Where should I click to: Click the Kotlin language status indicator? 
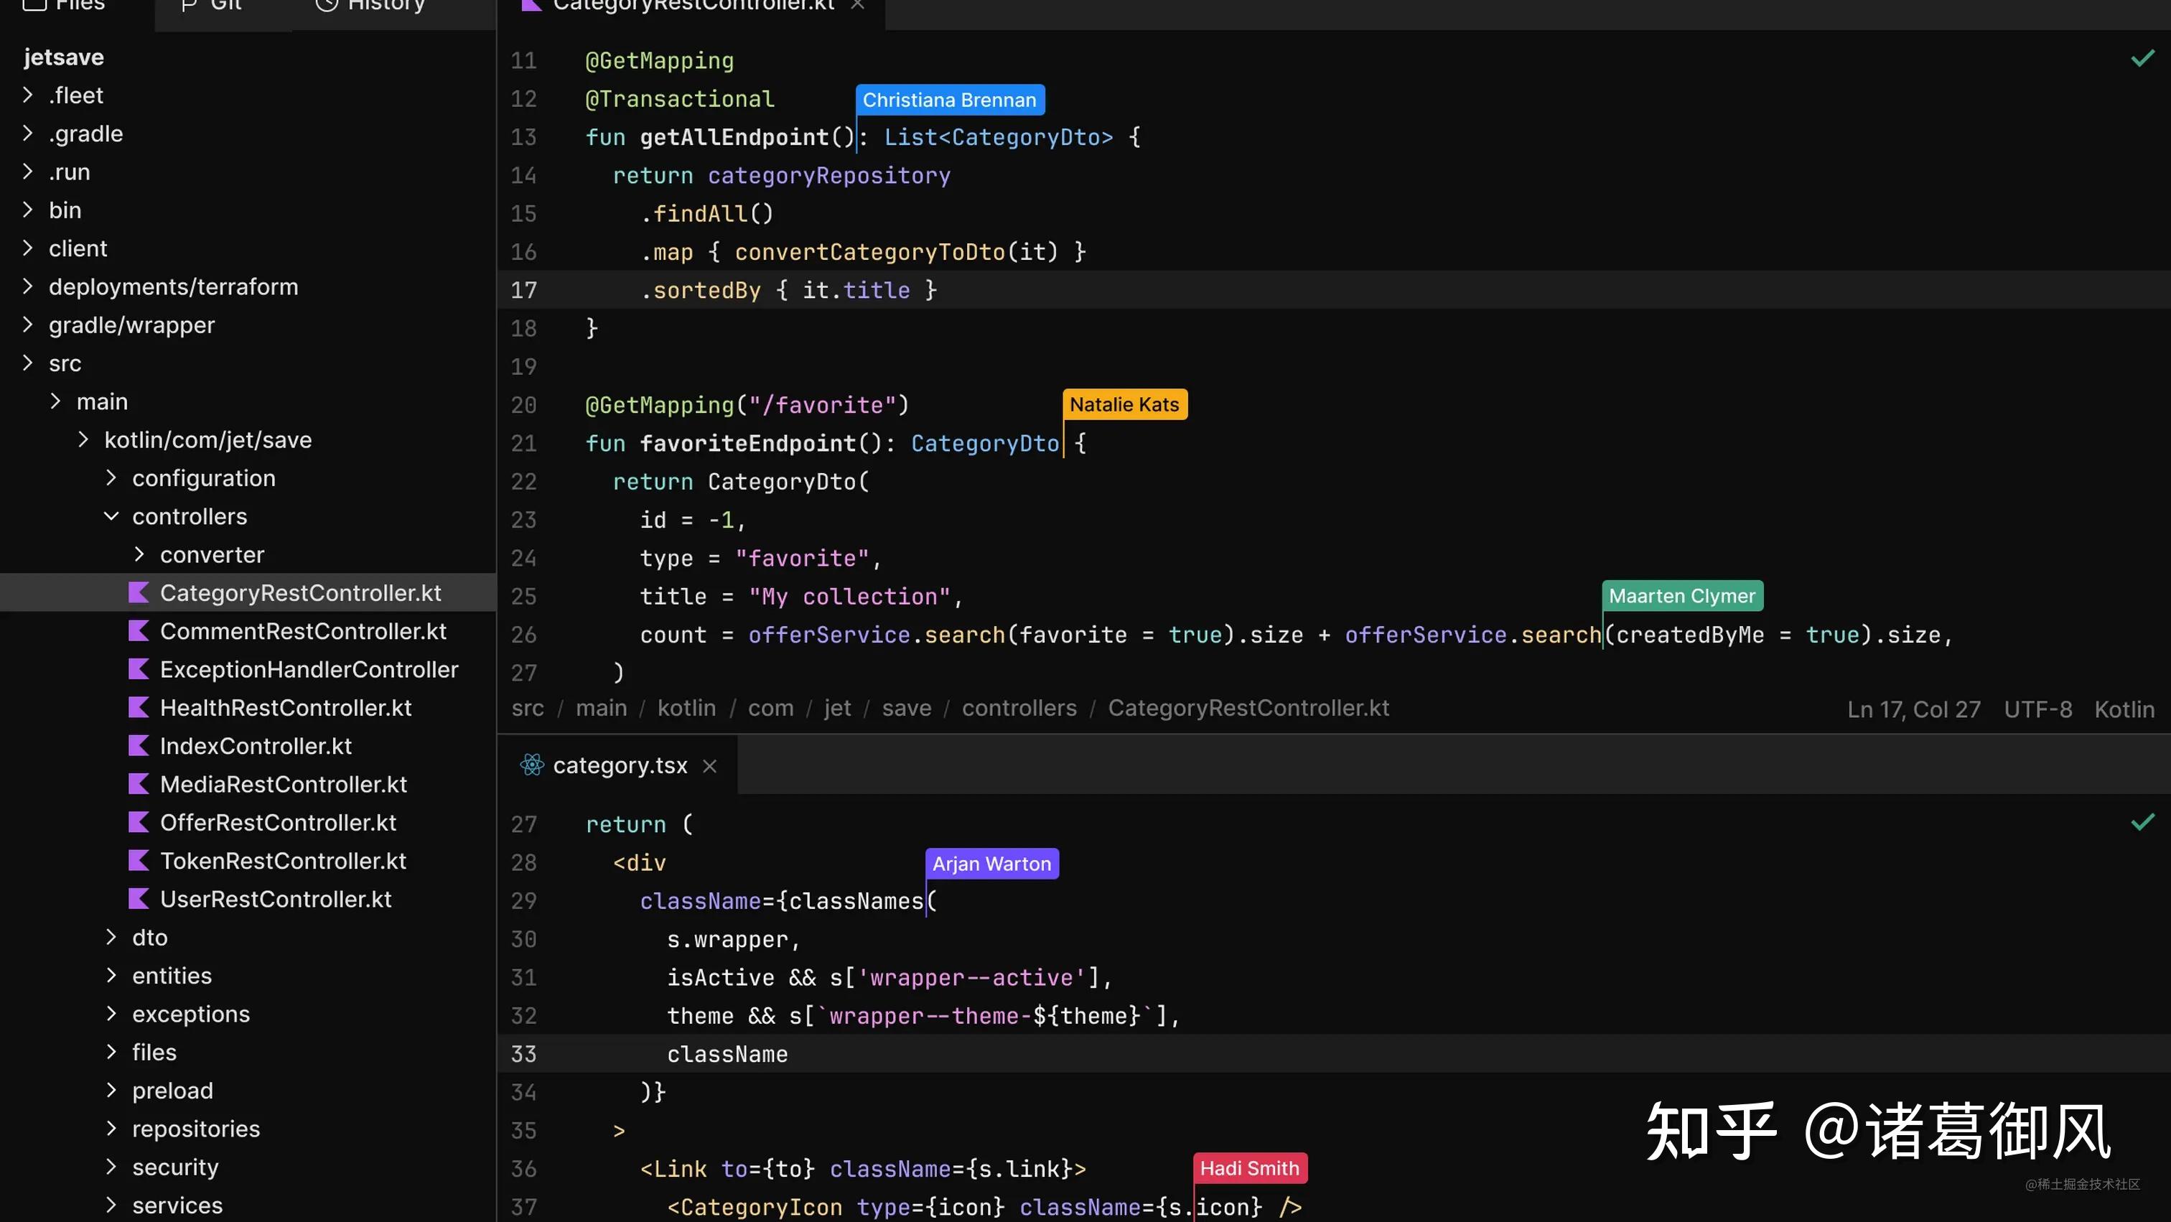[2124, 709]
